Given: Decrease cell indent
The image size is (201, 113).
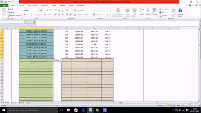Looking at the screenshot, I should click(x=67, y=14).
